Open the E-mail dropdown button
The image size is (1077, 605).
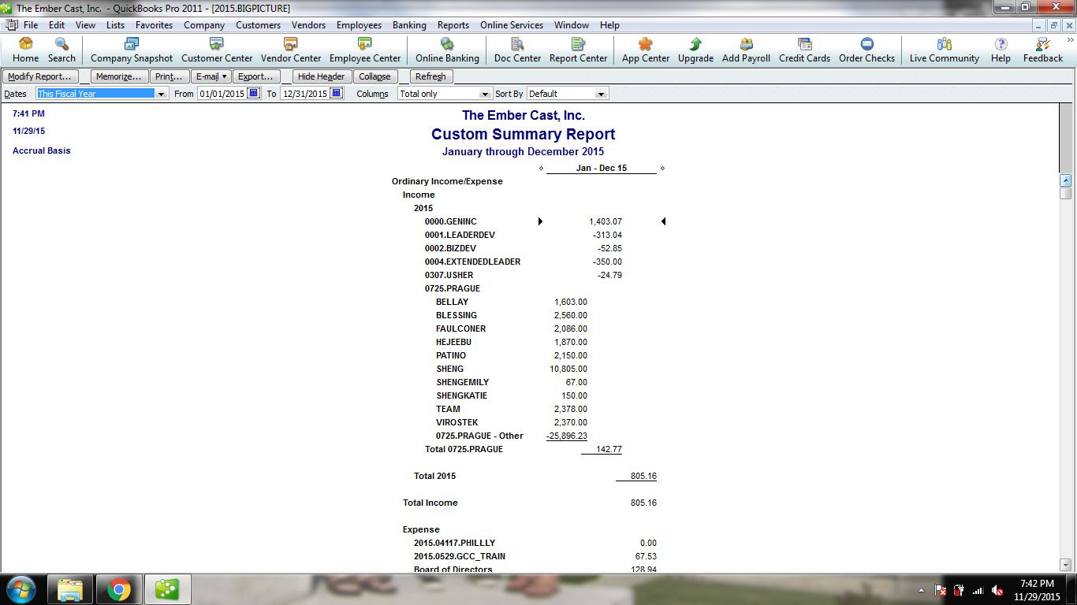pos(211,76)
